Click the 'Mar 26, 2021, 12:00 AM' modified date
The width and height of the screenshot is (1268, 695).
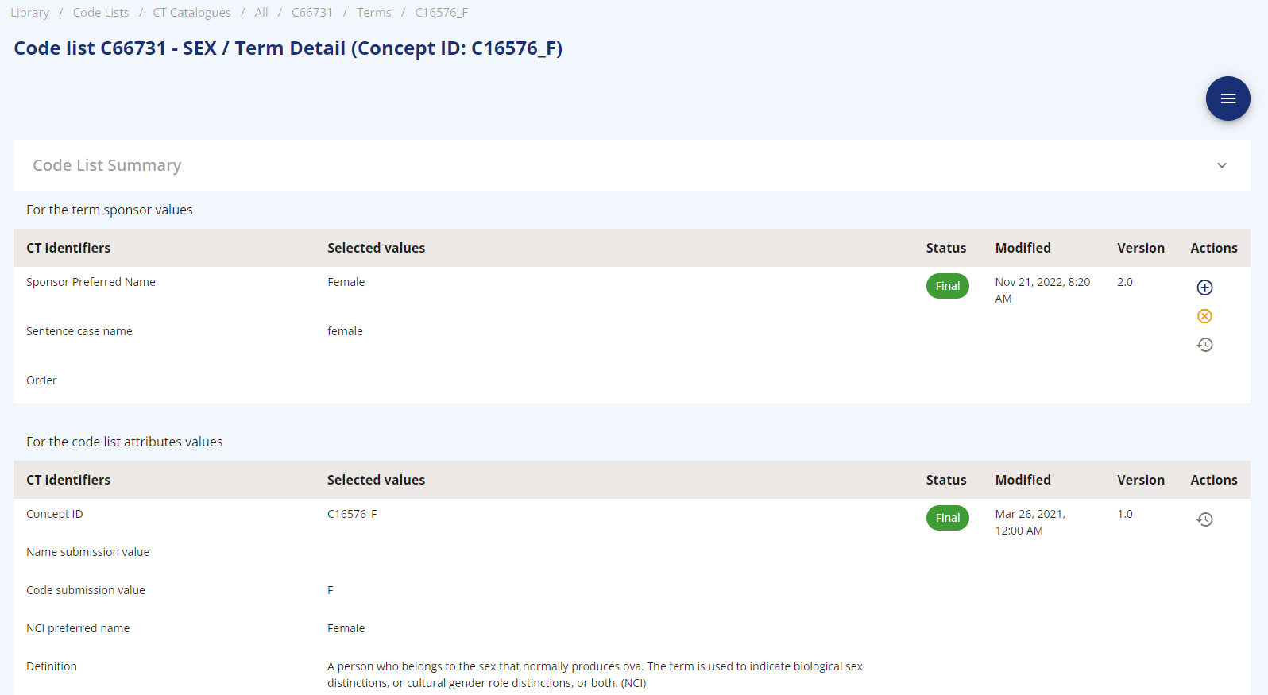[x=1030, y=523]
